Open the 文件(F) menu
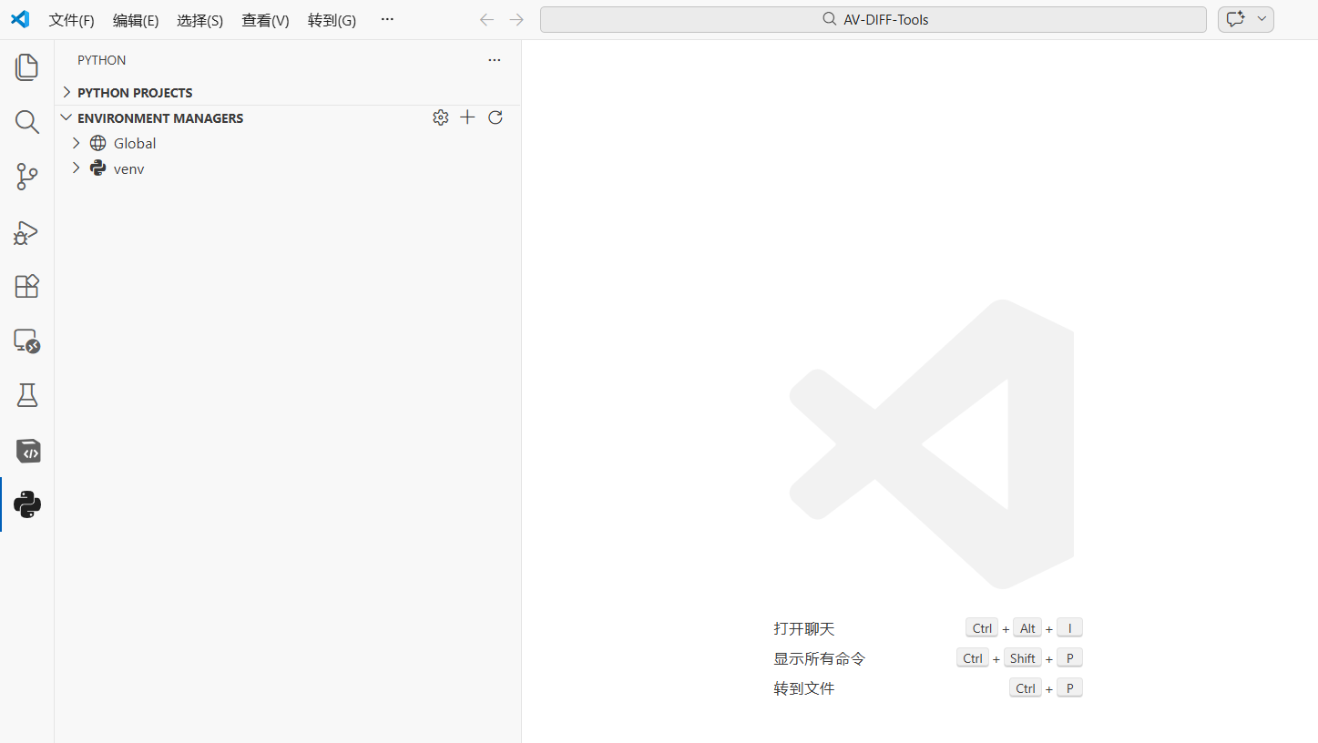 [x=71, y=19]
